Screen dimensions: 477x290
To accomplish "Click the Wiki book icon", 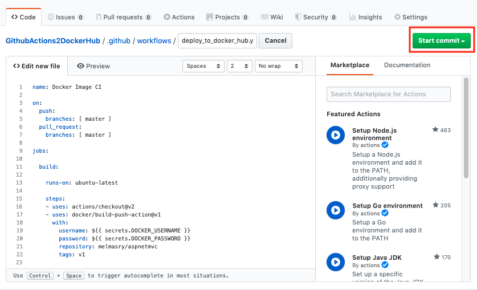I will coord(264,17).
